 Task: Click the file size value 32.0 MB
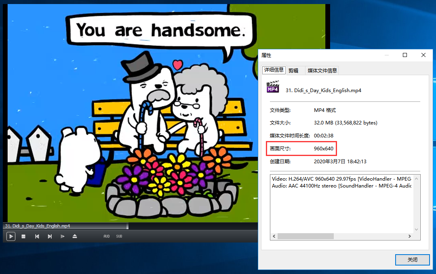(345, 123)
